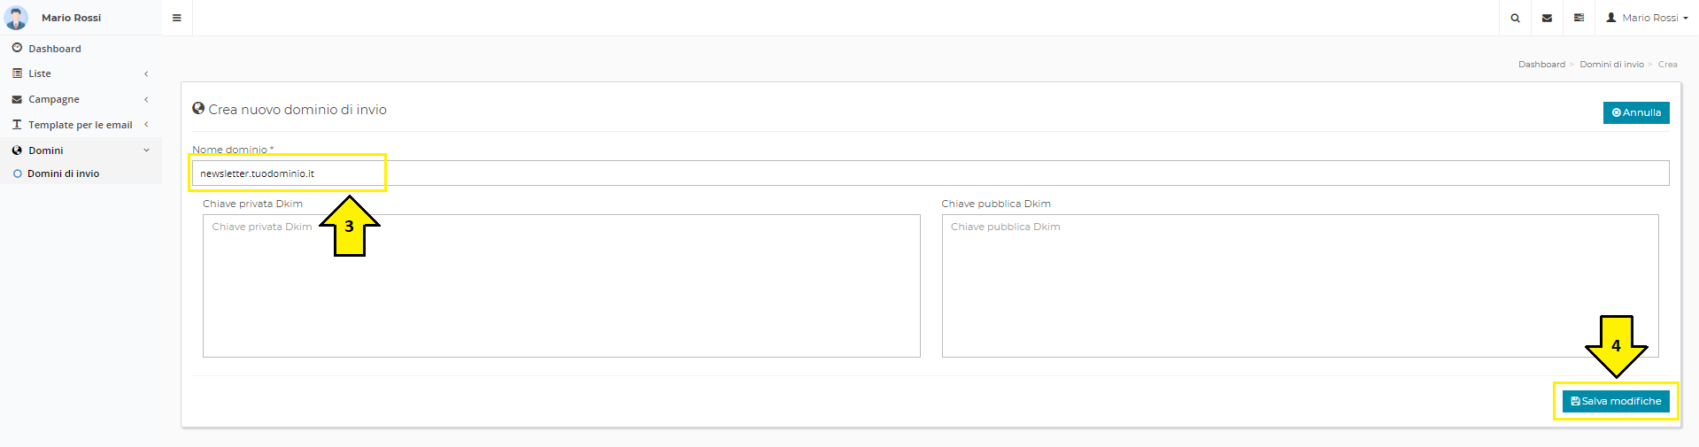Click the Mario Rossi avatar picture
The width and height of the screenshot is (1699, 447).
coord(16,18)
